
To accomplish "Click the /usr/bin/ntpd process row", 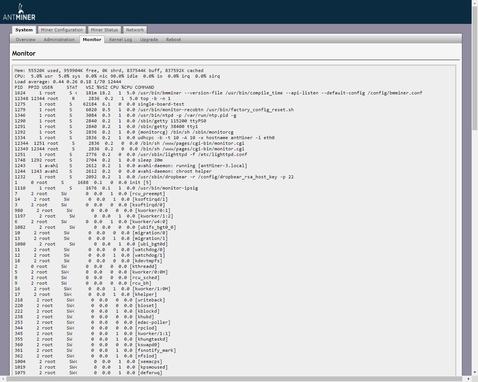I will [125, 115].
